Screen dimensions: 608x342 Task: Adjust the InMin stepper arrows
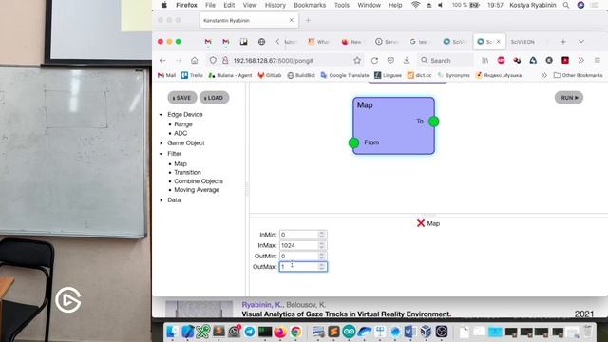(x=322, y=235)
